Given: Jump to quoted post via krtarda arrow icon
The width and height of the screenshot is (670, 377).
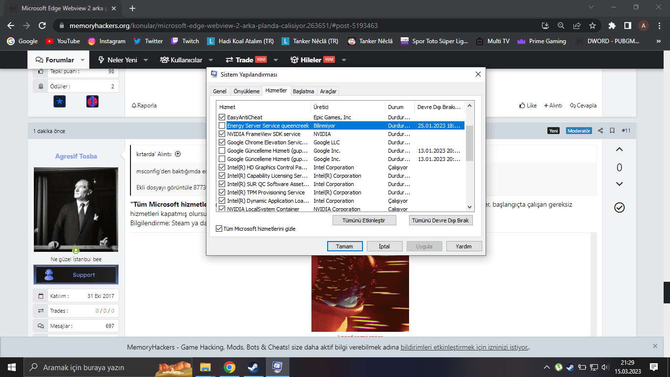Looking at the screenshot, I should point(178,154).
